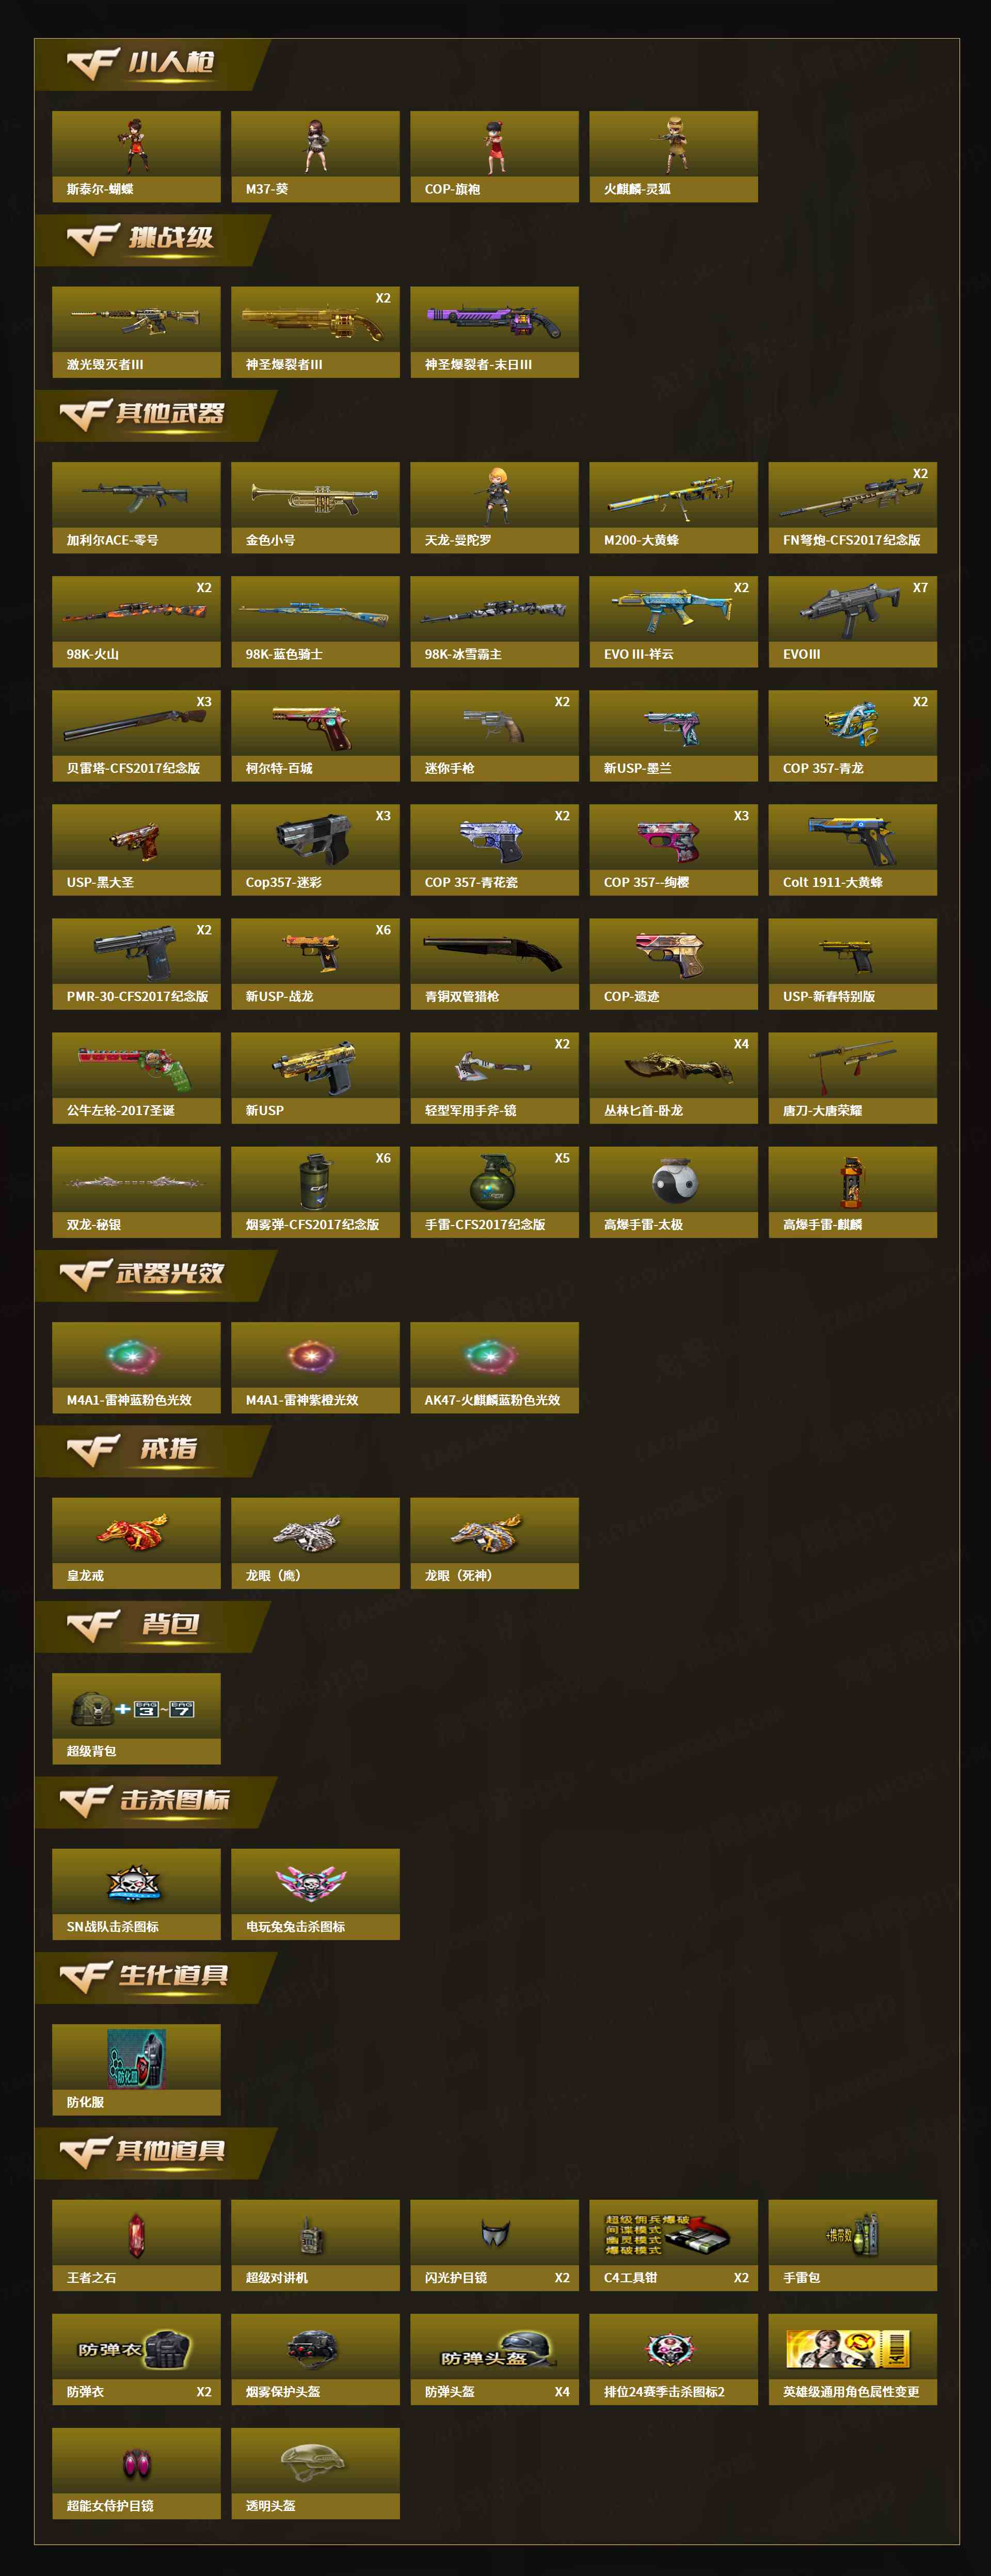991x2576 pixels.
Task: Open the M200-大黄蜂 sniper item
Action: [673, 507]
